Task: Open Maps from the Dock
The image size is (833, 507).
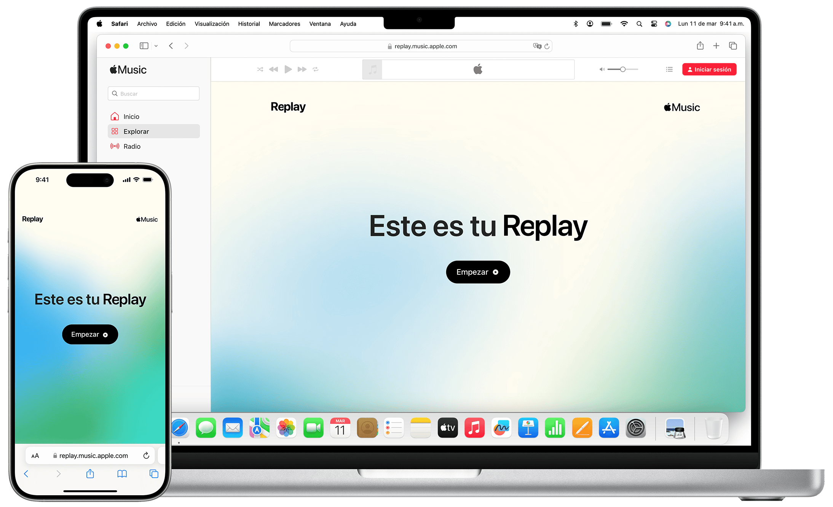Action: tap(259, 428)
